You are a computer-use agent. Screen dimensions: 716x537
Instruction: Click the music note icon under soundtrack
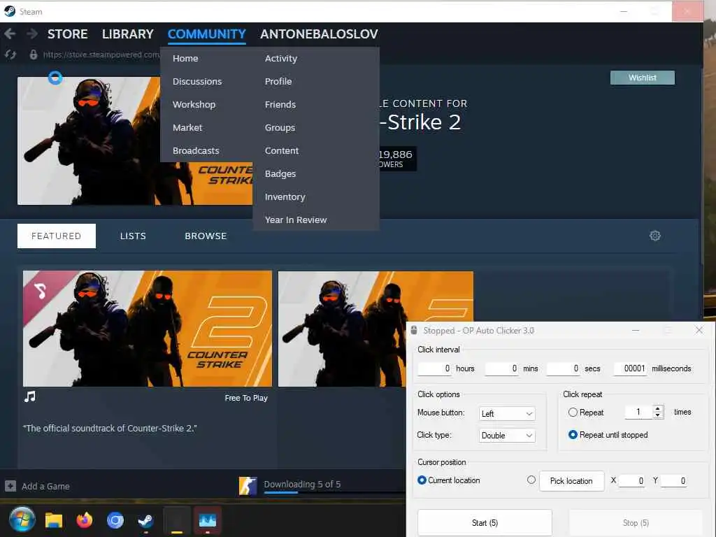tap(29, 396)
